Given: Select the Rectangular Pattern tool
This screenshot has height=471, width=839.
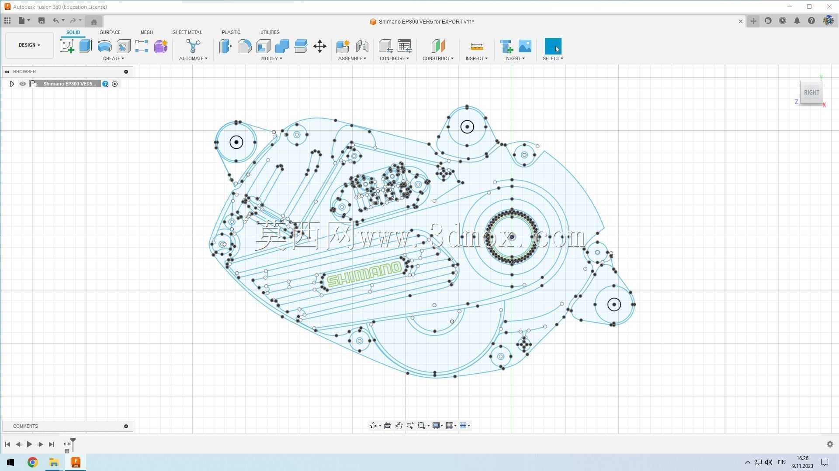Looking at the screenshot, I should [x=142, y=46].
